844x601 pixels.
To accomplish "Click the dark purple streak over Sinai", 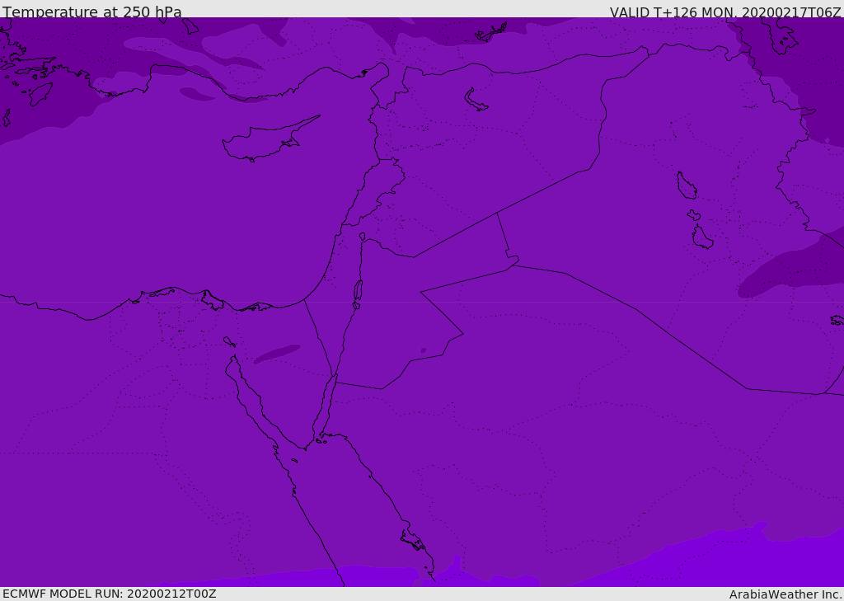I will (276, 354).
